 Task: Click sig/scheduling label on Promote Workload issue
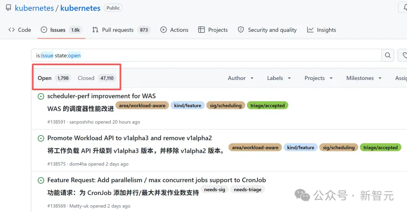click(339, 147)
